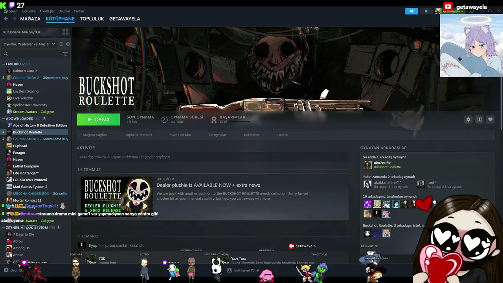This screenshot has height=283, width=503.
Task: Open game settings gear icon
Action: pos(468,119)
